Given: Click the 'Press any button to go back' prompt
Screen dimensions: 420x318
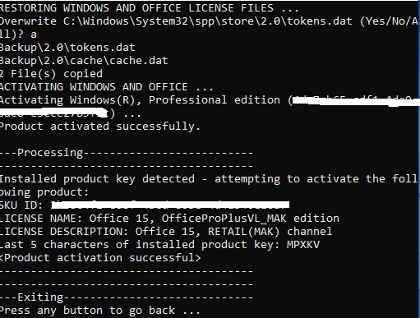Looking at the screenshot, I should click(x=99, y=311).
